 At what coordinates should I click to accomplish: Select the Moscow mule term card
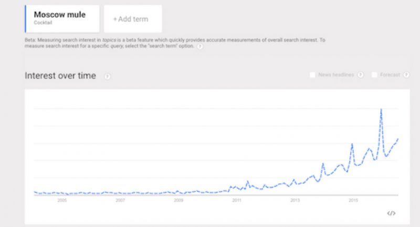click(62, 18)
